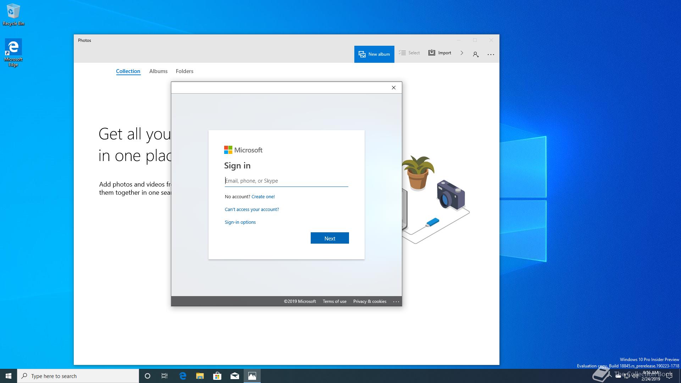The width and height of the screenshot is (681, 383).
Task: Switch to the Folders tab
Action: tap(184, 71)
